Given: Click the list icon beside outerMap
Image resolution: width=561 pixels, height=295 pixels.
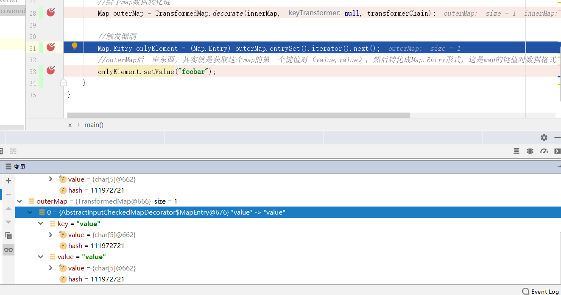Looking at the screenshot, I should click(x=31, y=201).
